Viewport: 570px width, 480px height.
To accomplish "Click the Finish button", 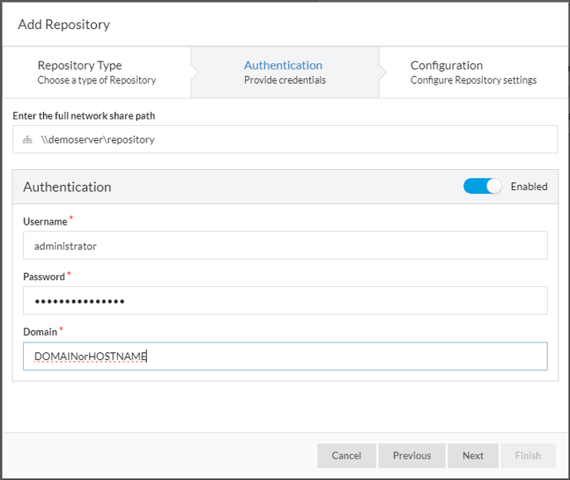I will 528,456.
